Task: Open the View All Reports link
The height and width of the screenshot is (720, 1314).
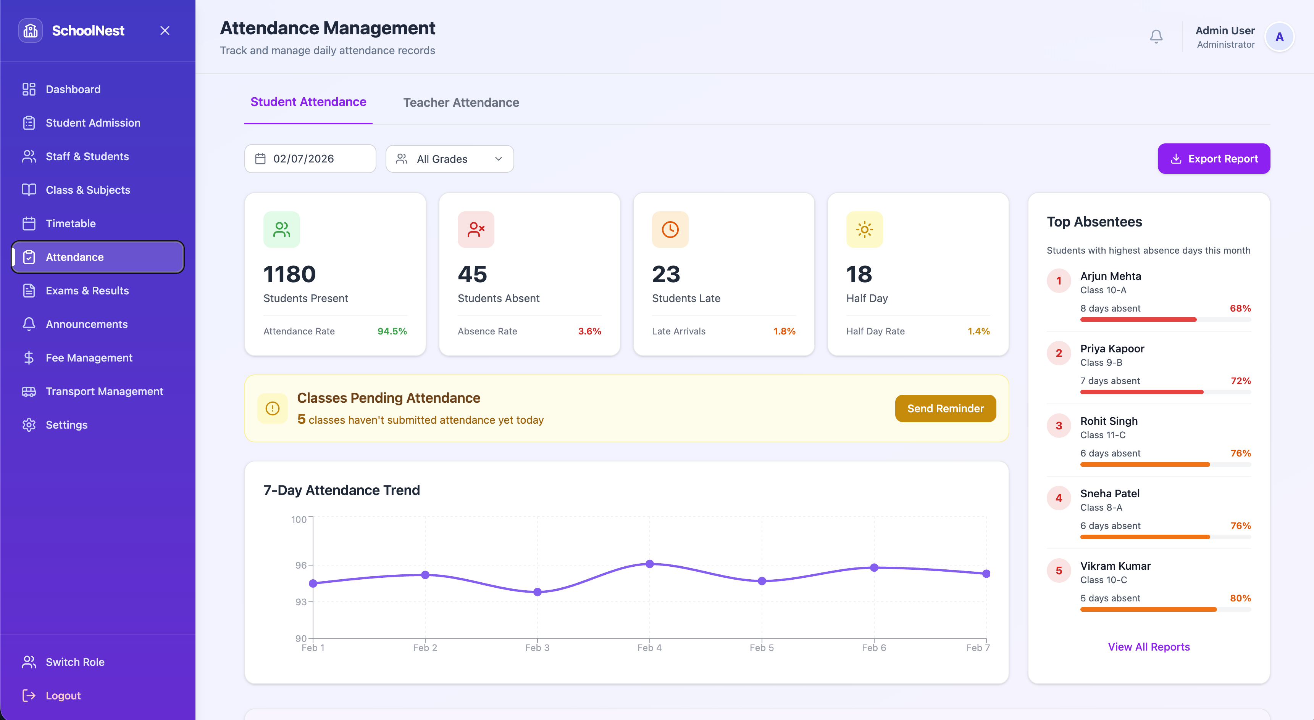Action: click(1148, 647)
